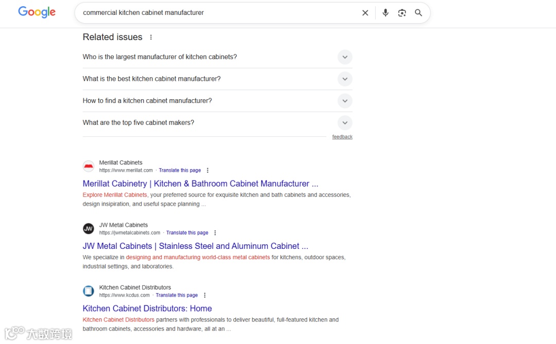Translate this page for jwmetalcabinets.com result

[x=187, y=233]
